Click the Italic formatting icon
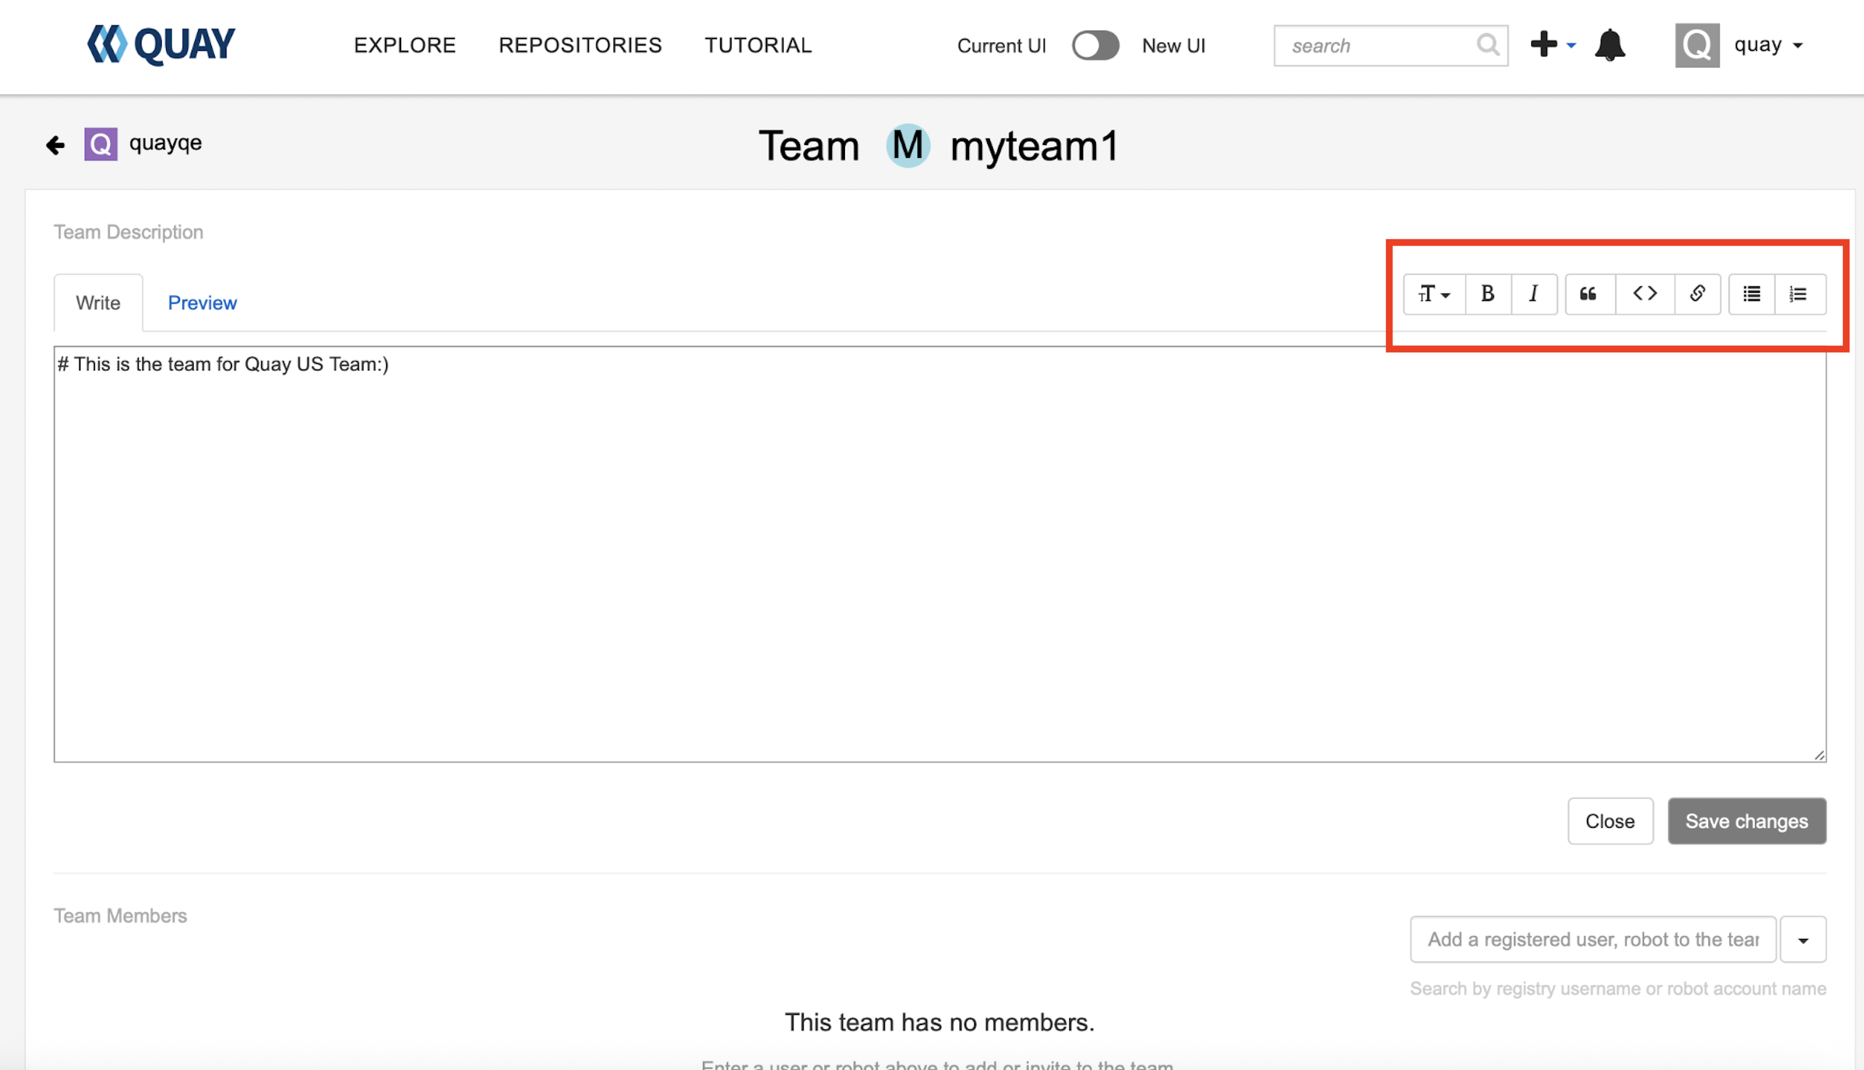The image size is (1864, 1070). [1533, 294]
